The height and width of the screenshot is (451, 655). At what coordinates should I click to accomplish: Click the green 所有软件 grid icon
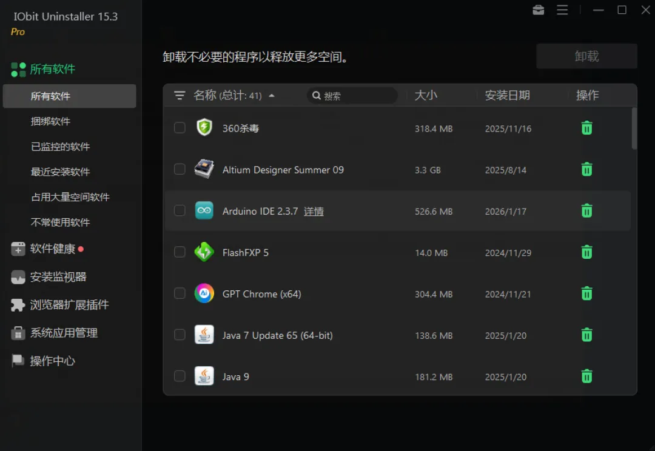pos(18,70)
